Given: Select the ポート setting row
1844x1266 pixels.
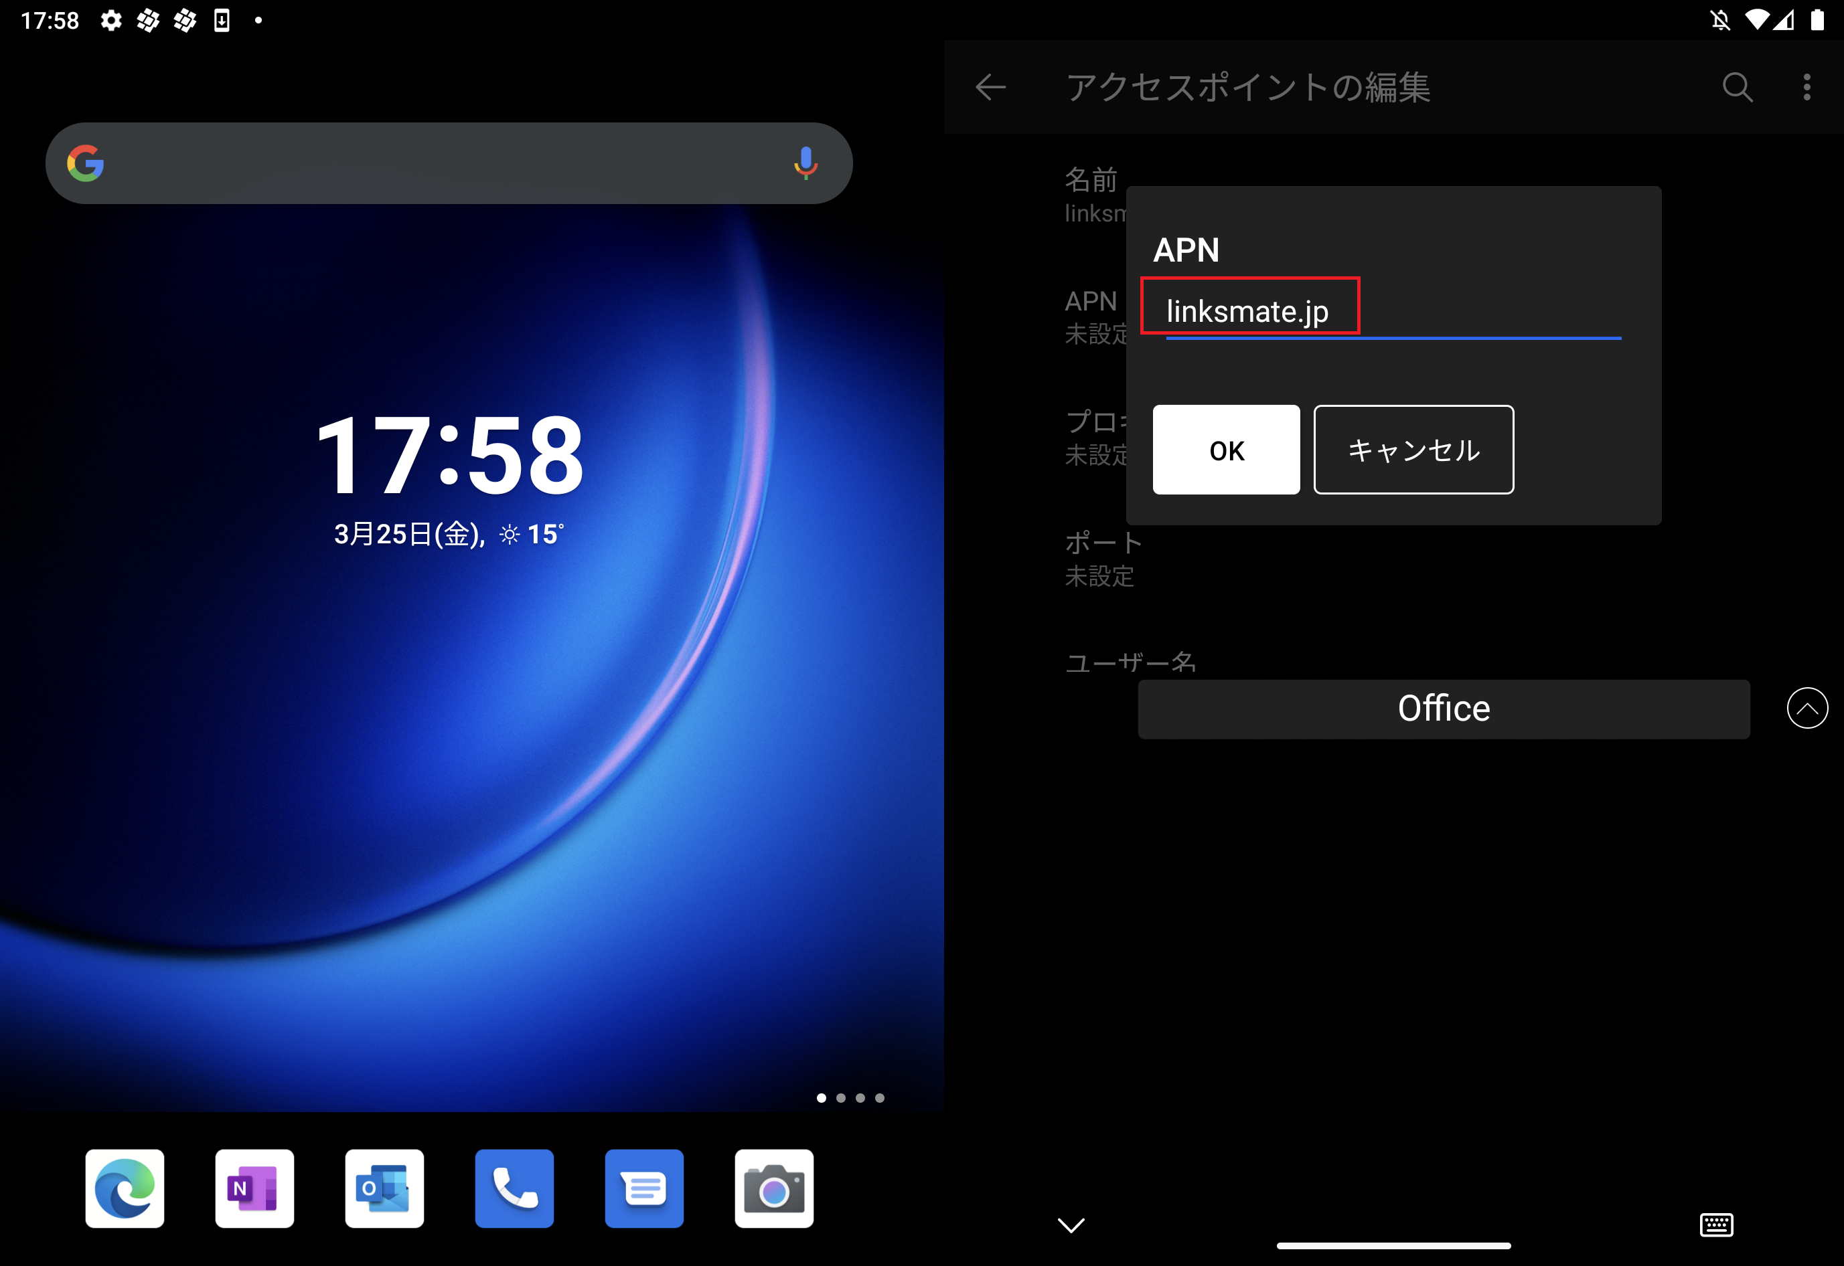Looking at the screenshot, I should pos(1393,559).
